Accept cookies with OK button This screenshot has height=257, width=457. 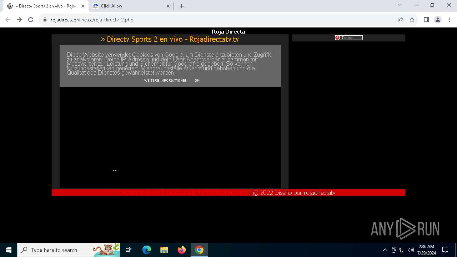[x=197, y=81]
